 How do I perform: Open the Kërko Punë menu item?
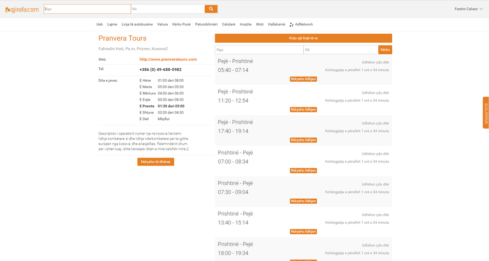[x=181, y=24]
